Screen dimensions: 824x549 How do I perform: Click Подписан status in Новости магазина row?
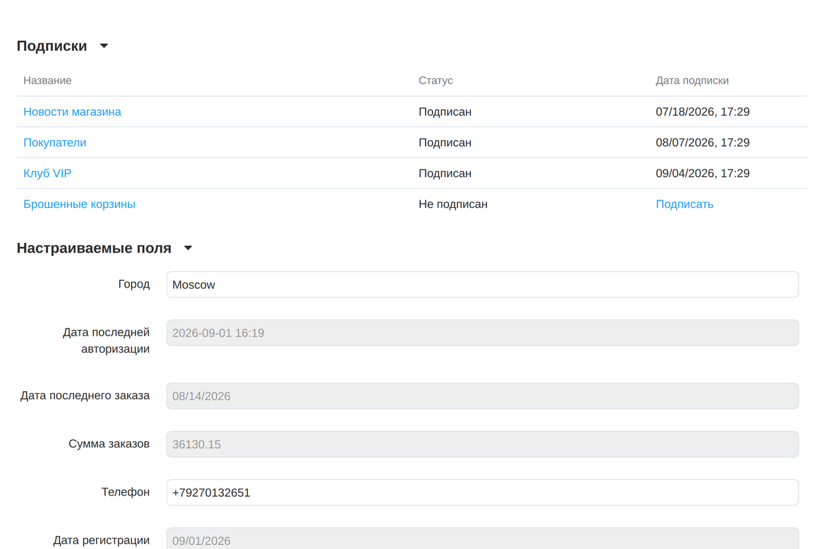point(445,112)
